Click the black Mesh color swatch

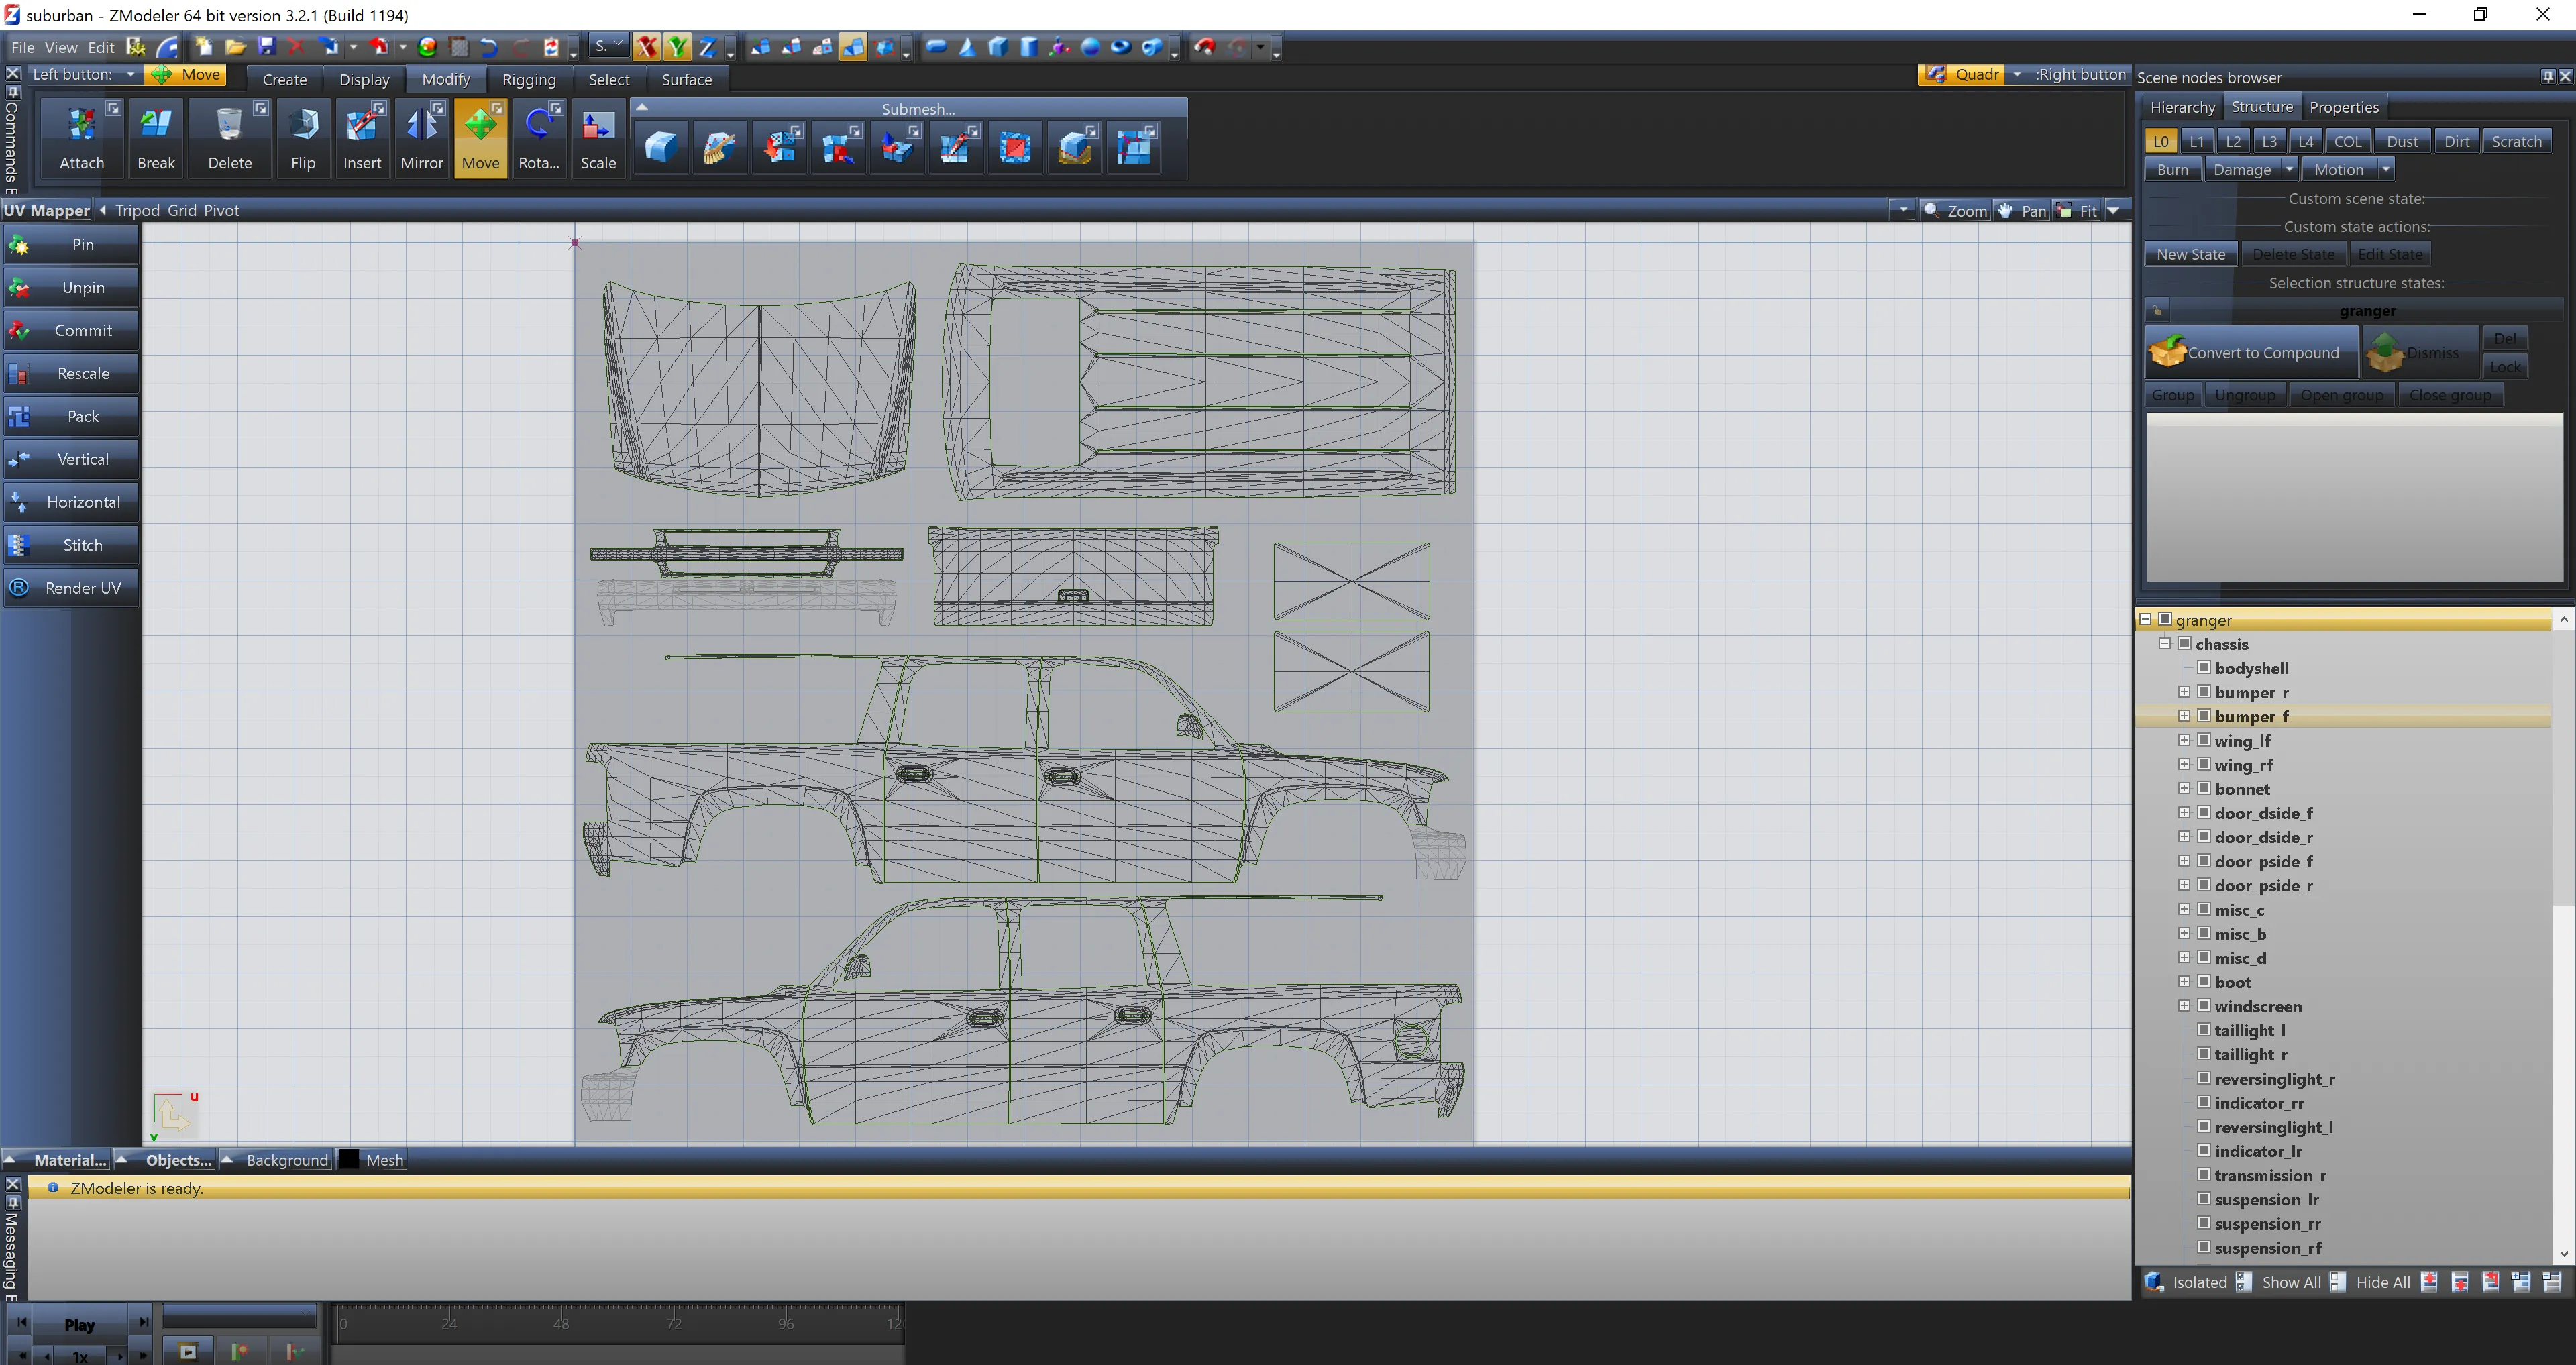click(x=349, y=1160)
